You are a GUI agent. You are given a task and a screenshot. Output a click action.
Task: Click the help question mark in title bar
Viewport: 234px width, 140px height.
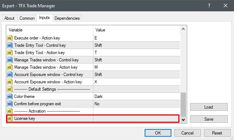(x=209, y=5)
